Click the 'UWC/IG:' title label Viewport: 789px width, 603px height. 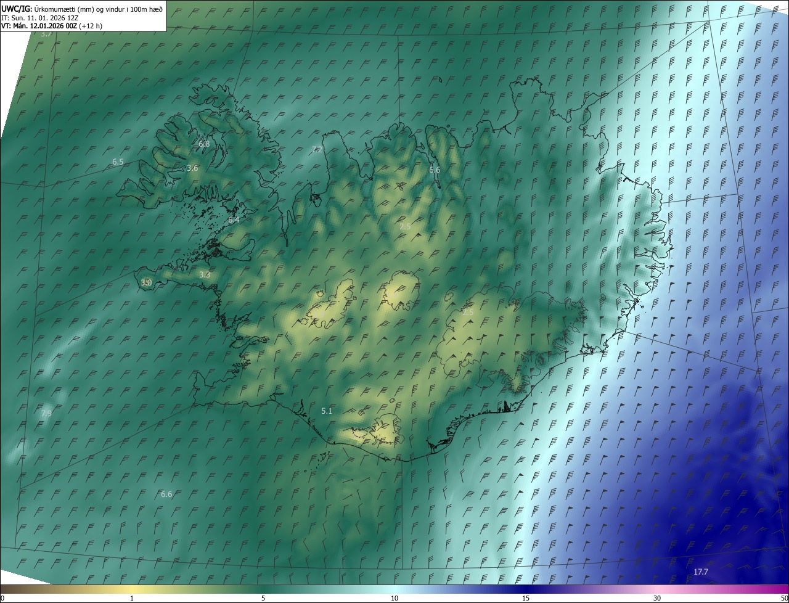tap(17, 9)
